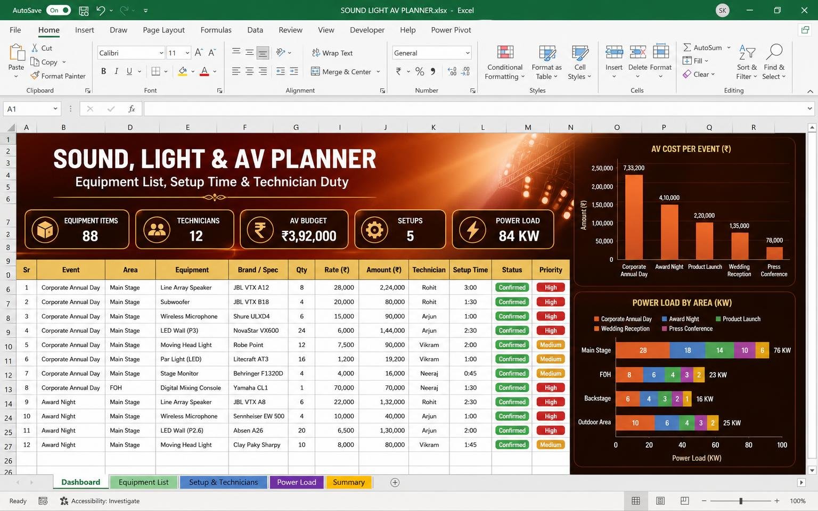Viewport: 818px width, 511px height.
Task: Click Decrease Decimal icon
Action: pyautogui.click(x=465, y=71)
